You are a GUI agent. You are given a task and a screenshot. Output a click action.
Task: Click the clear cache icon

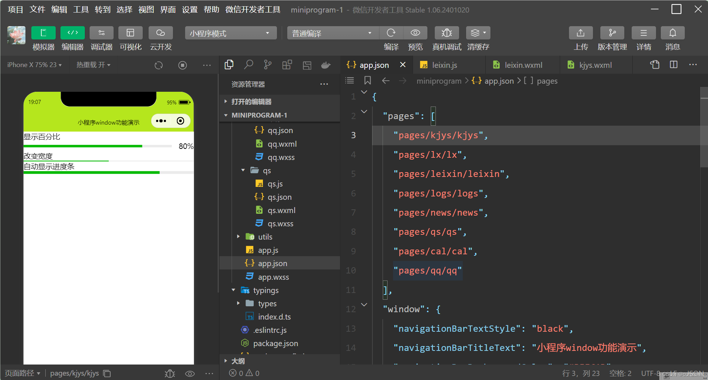[478, 33]
